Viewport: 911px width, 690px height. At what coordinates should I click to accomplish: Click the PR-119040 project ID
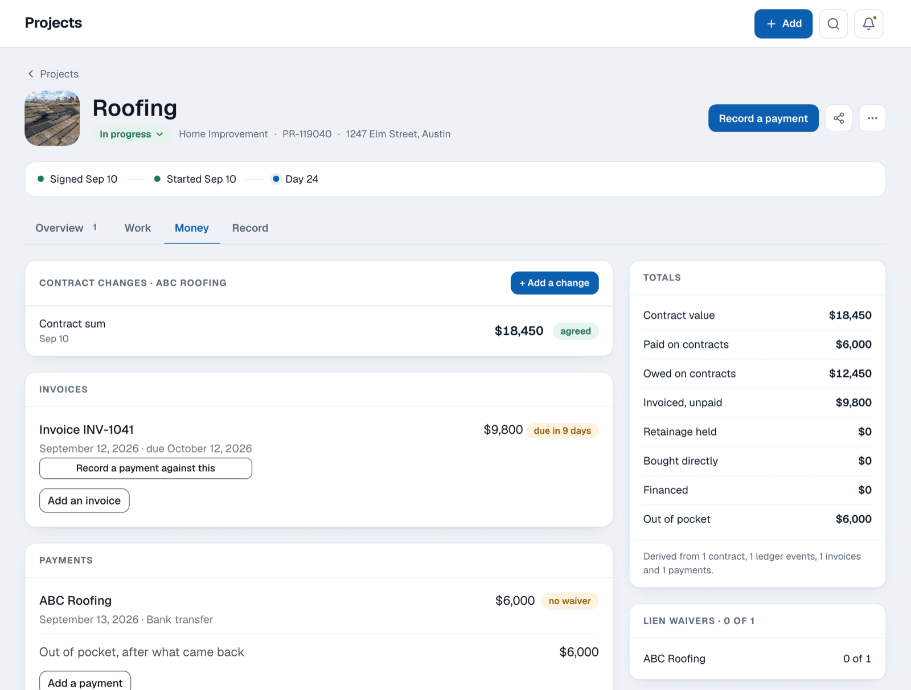pyautogui.click(x=307, y=134)
